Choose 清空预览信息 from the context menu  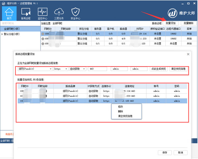tap(125, 116)
